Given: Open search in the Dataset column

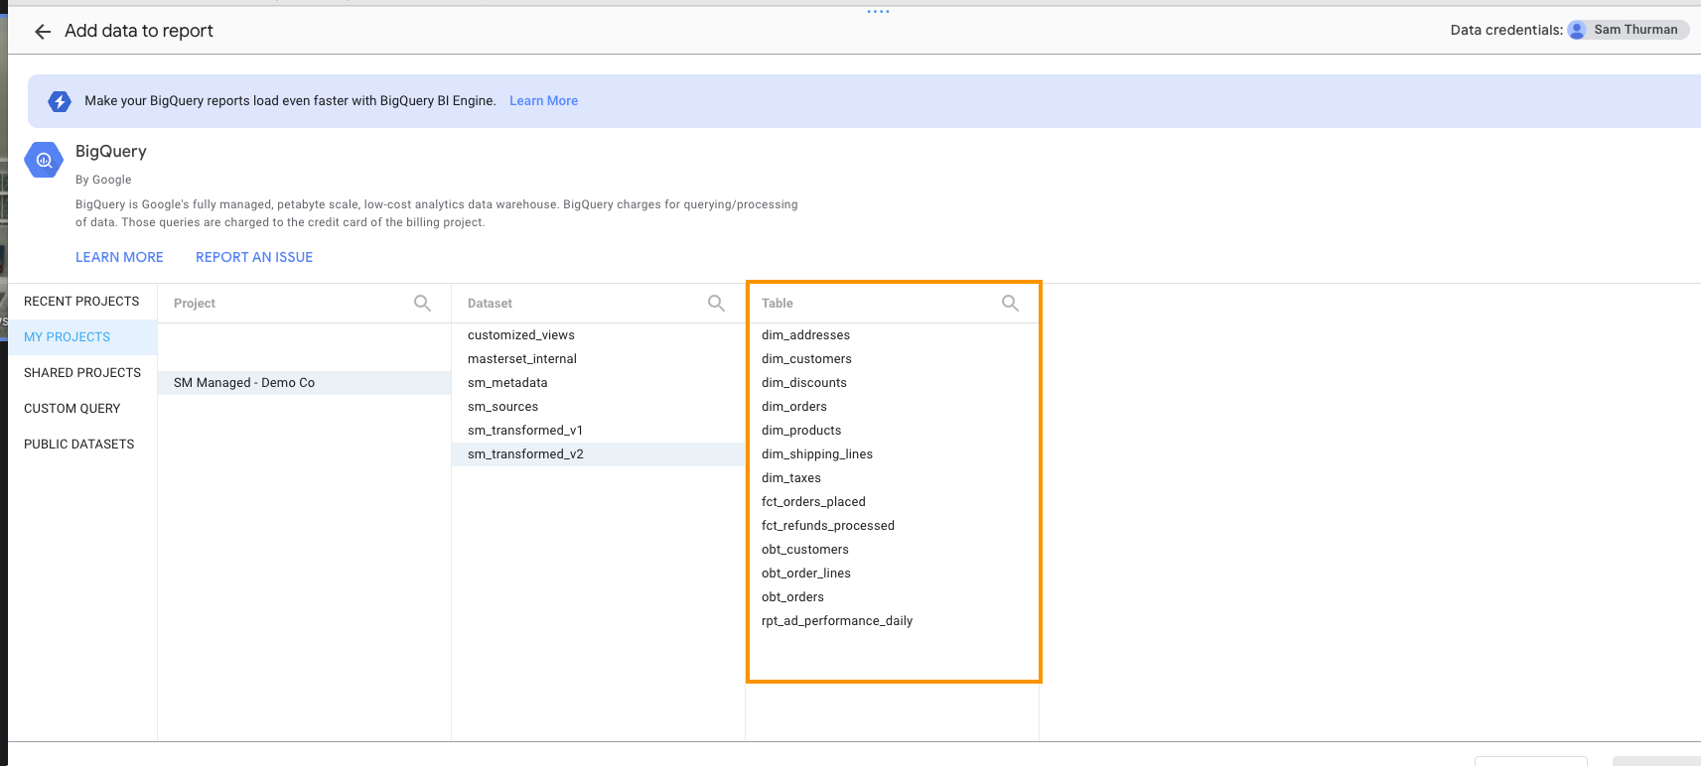Looking at the screenshot, I should click(x=716, y=304).
